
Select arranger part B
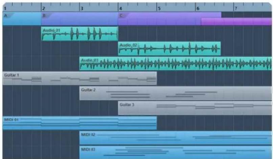click(80, 19)
